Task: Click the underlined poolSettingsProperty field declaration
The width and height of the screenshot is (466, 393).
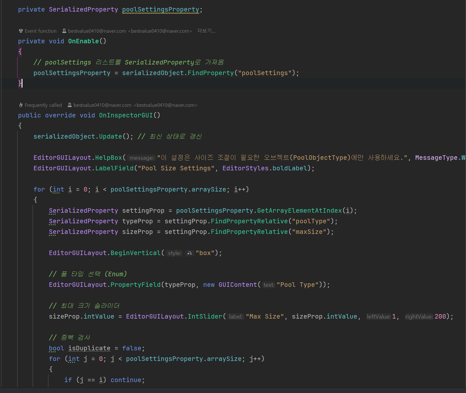Action: coord(161,10)
